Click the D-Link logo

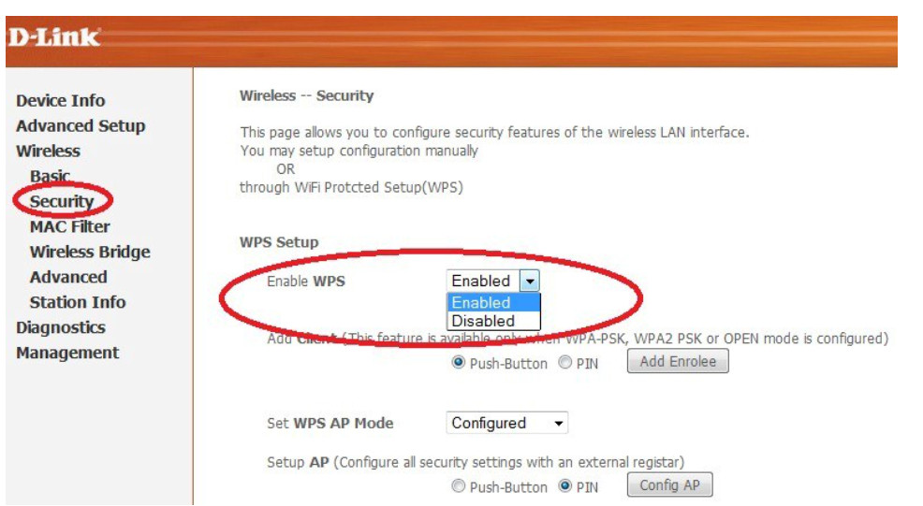[53, 38]
